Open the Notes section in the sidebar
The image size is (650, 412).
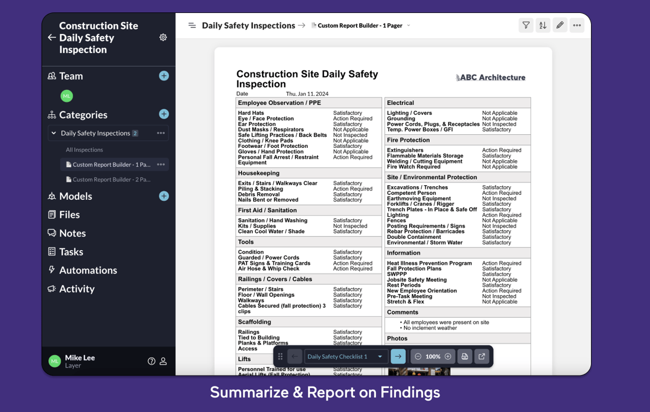(72, 233)
